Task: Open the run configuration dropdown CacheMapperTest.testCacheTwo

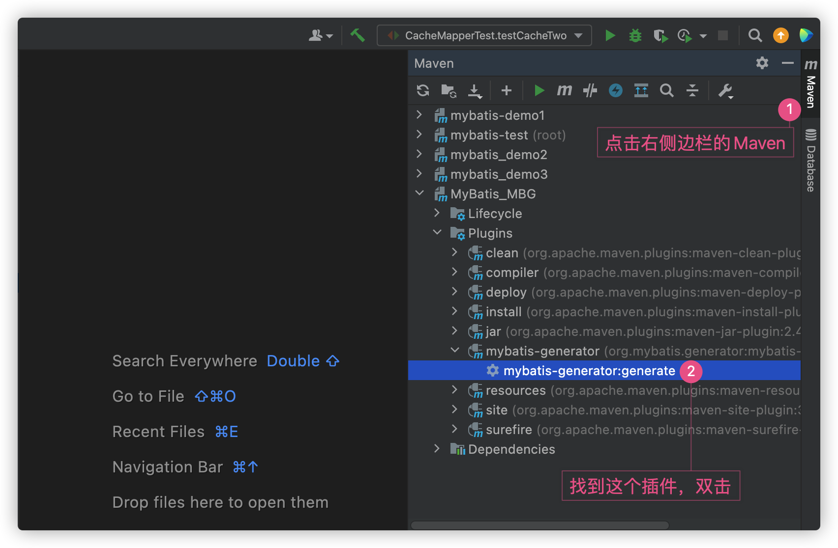Action: tap(484, 35)
